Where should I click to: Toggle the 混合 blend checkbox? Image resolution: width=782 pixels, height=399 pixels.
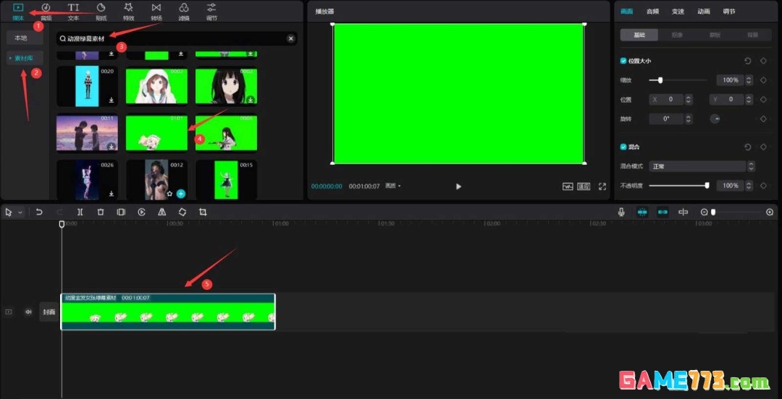[623, 147]
